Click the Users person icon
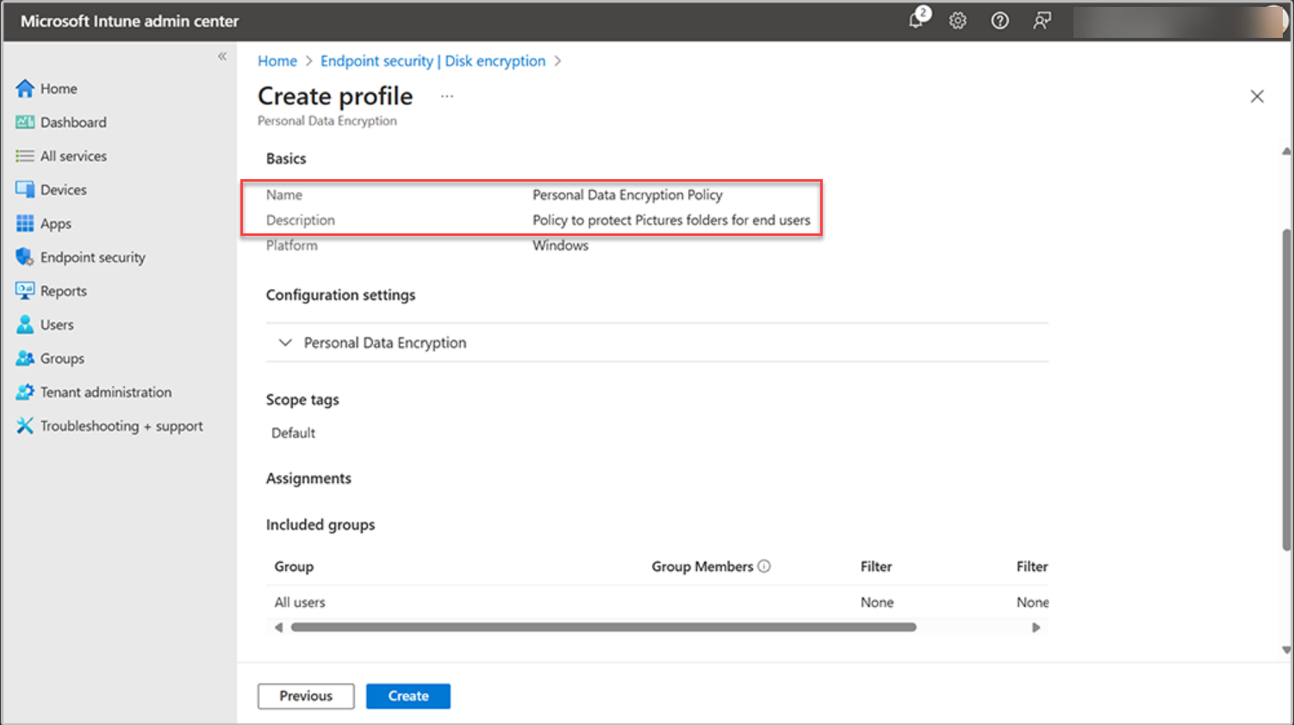1294x725 pixels. (25, 325)
